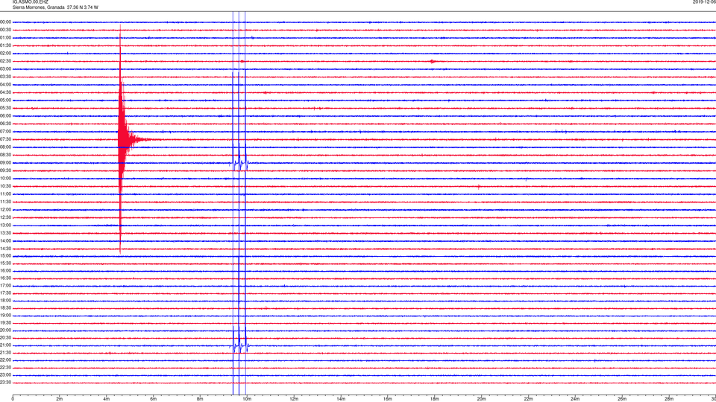
Task: Select the 22:30 trace time label
Action: click(5, 367)
